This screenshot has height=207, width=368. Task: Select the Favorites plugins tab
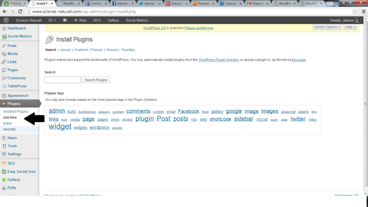[x=128, y=50]
